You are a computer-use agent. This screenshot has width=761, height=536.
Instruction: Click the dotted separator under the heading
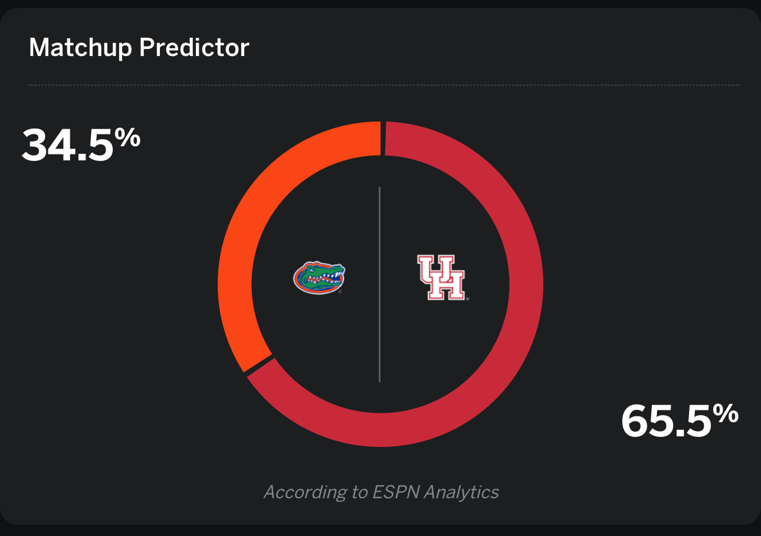383,85
